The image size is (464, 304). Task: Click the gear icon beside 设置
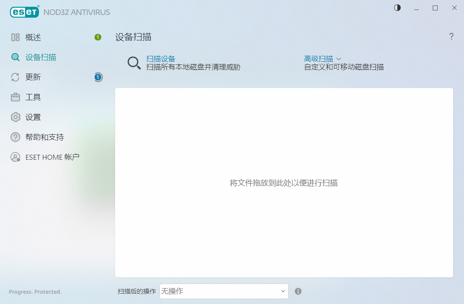pyautogui.click(x=15, y=117)
